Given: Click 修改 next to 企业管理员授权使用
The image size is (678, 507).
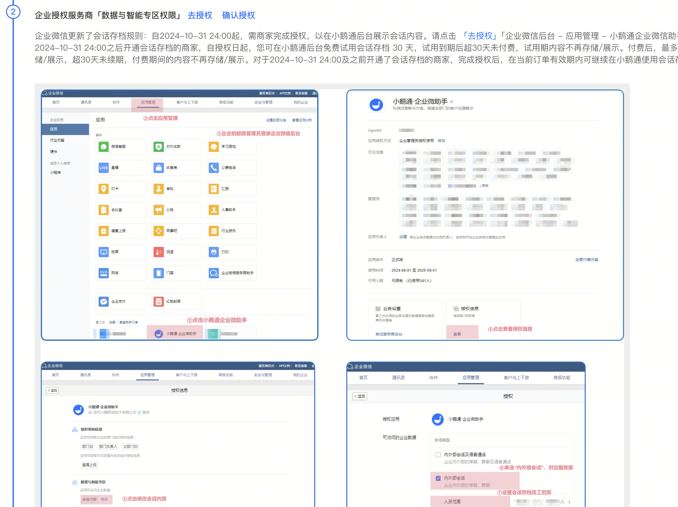Looking at the screenshot, I should click(x=442, y=141).
